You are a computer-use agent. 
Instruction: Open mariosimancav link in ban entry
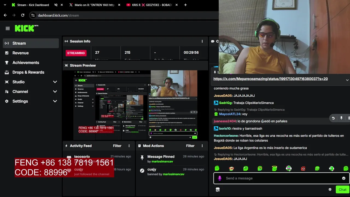pos(174,174)
